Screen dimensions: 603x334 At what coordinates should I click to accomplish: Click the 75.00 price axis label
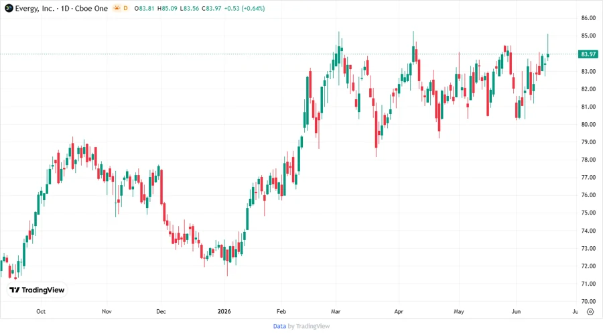coord(588,213)
